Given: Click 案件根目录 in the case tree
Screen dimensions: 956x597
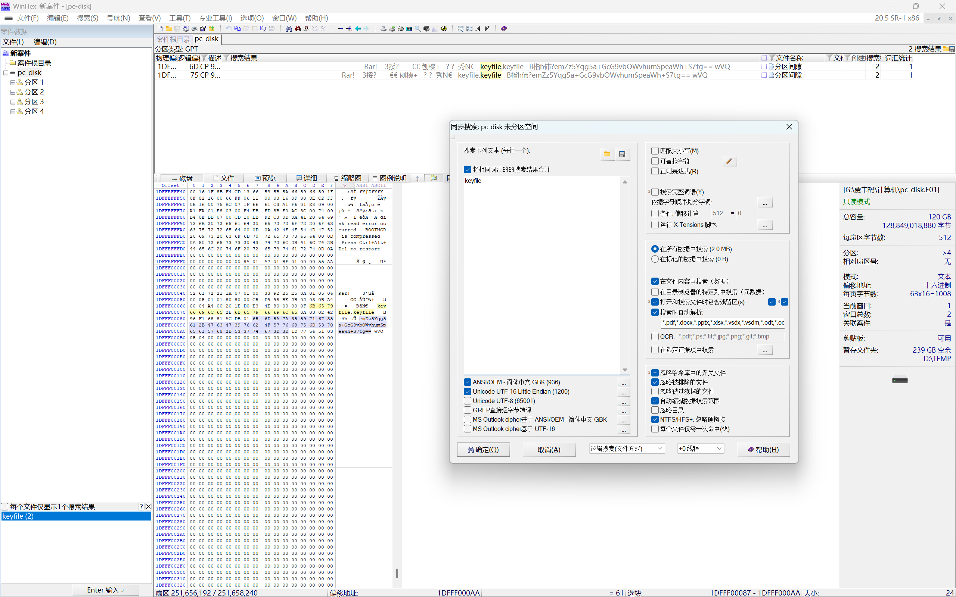Looking at the screenshot, I should (34, 63).
